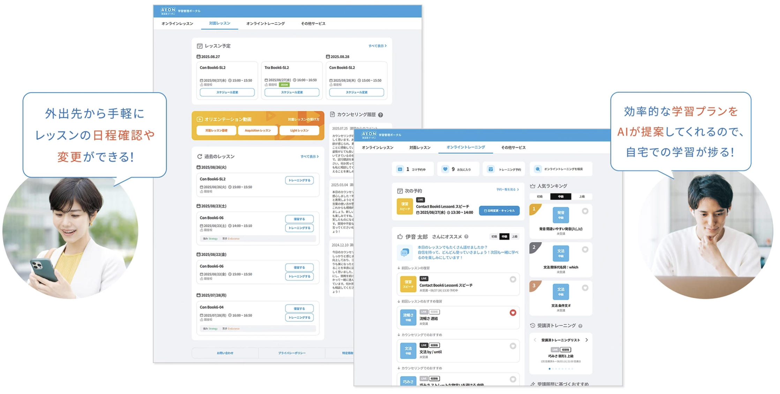780x394 pixels.
Task: Expand すべて表示 in レッスン予定 section
Action: (x=377, y=46)
